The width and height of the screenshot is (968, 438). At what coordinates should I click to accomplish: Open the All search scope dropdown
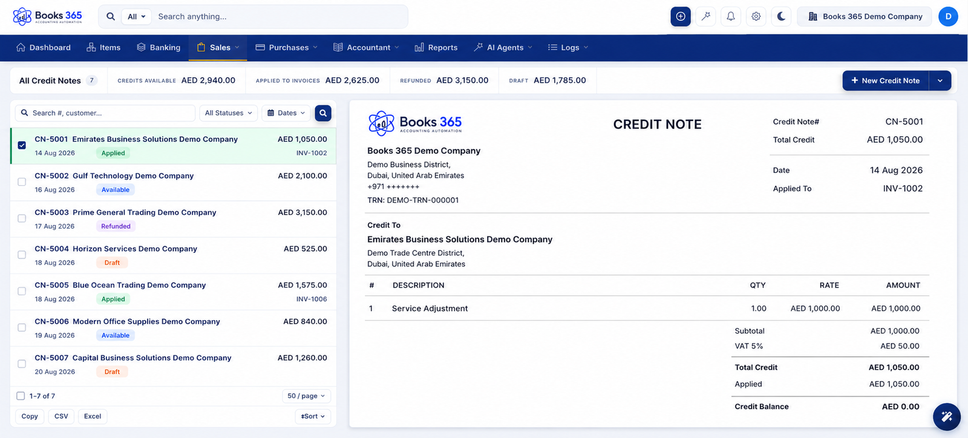(x=137, y=16)
